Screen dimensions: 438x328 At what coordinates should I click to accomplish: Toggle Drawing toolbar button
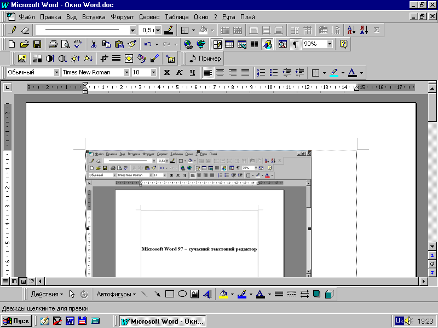[267, 44]
